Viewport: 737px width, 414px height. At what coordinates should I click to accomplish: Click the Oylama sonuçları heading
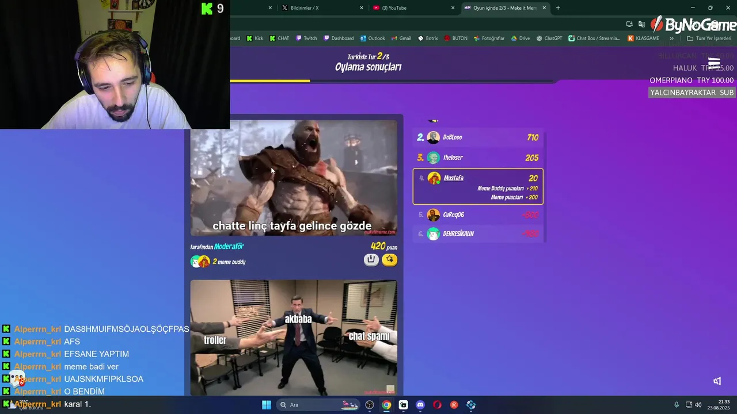(x=368, y=67)
